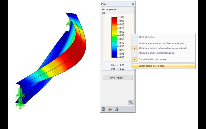Click the 'Vector propio -' heading
206x129 pixels.
pyautogui.click(x=110, y=9)
